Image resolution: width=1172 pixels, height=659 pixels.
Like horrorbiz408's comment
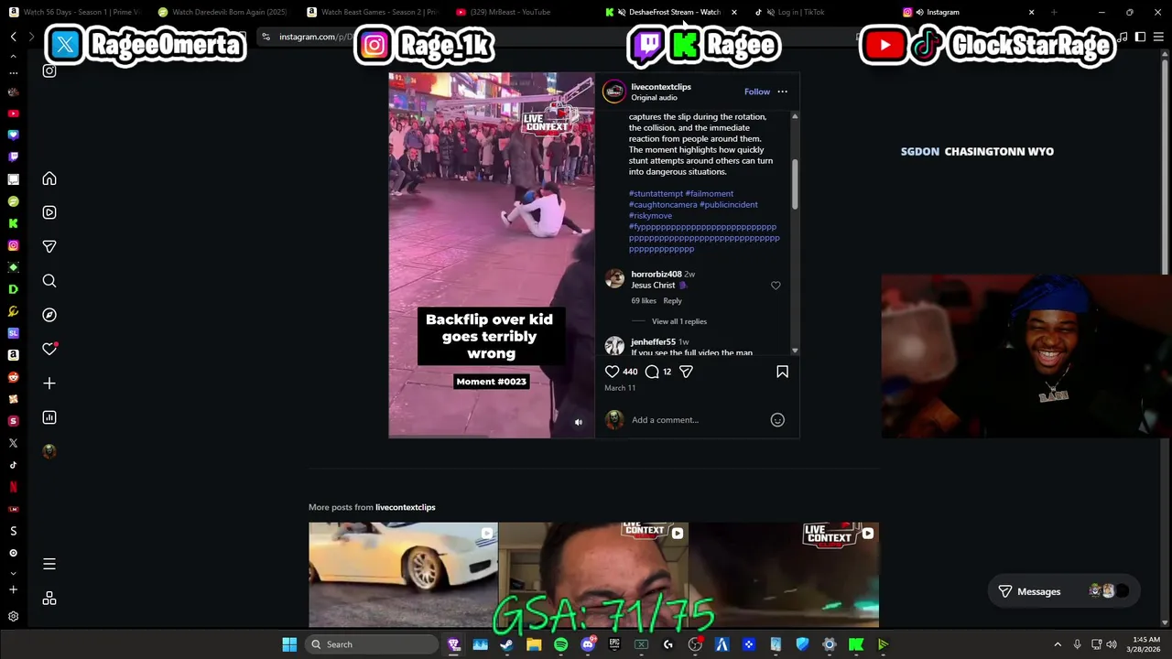pos(776,286)
